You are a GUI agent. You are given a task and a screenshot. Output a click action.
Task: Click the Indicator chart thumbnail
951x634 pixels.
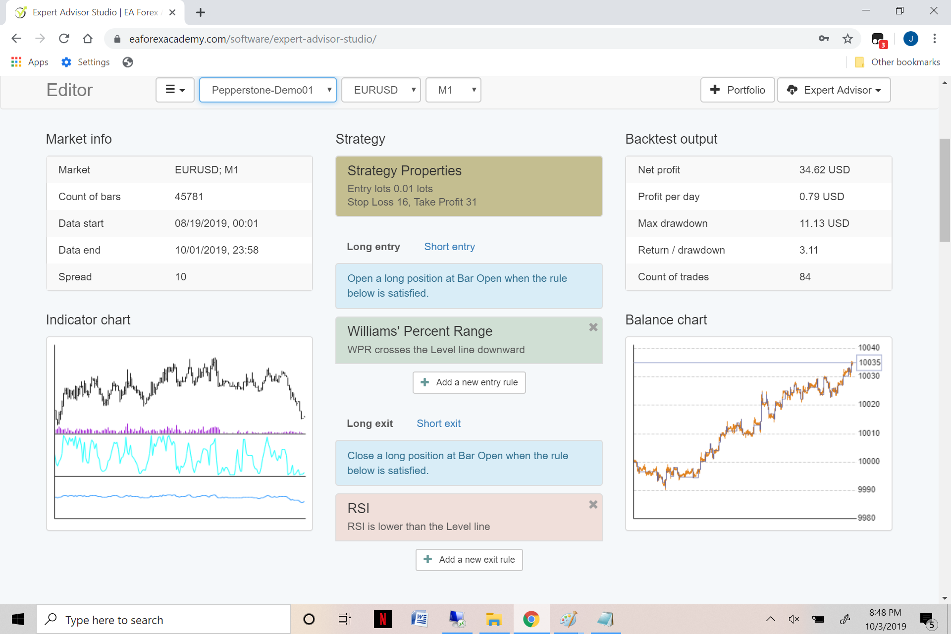179,433
